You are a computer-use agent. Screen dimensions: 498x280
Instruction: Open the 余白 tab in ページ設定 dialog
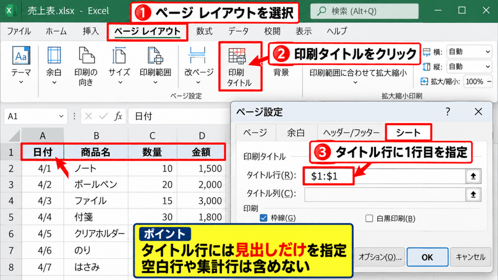pyautogui.click(x=296, y=133)
